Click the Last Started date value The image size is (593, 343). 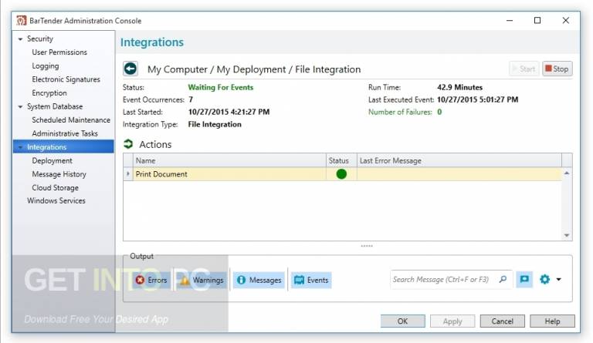(229, 112)
